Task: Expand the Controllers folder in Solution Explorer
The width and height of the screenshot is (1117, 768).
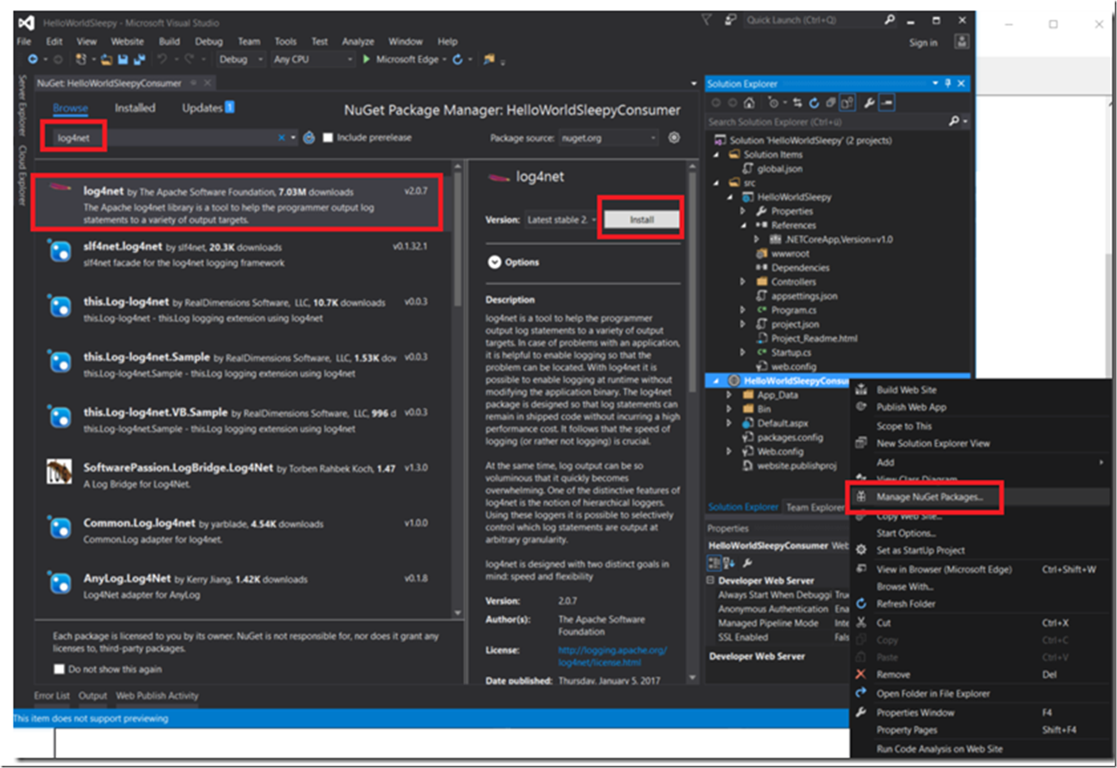Action: pyautogui.click(x=743, y=282)
